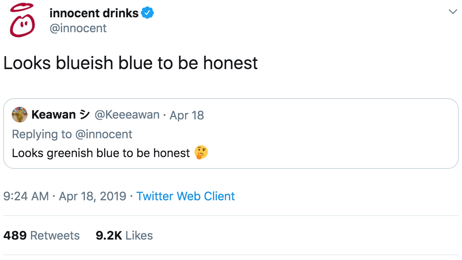This screenshot has height=260, width=462.
Task: Click the シ symbol beside Keawan's name
Action: click(84, 115)
